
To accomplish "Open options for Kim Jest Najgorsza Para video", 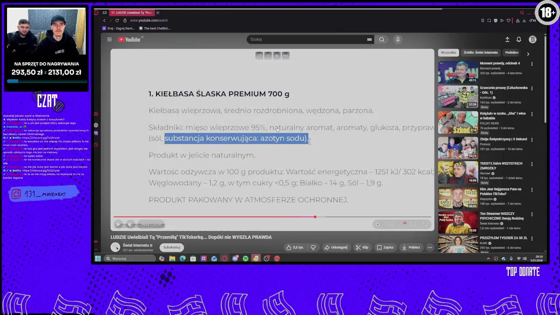I will pyautogui.click(x=532, y=190).
